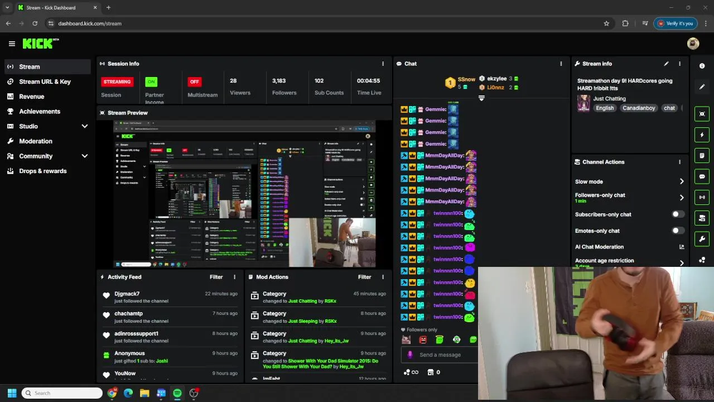
Task: Click the Djgmack7 follow entry
Action: point(170,297)
